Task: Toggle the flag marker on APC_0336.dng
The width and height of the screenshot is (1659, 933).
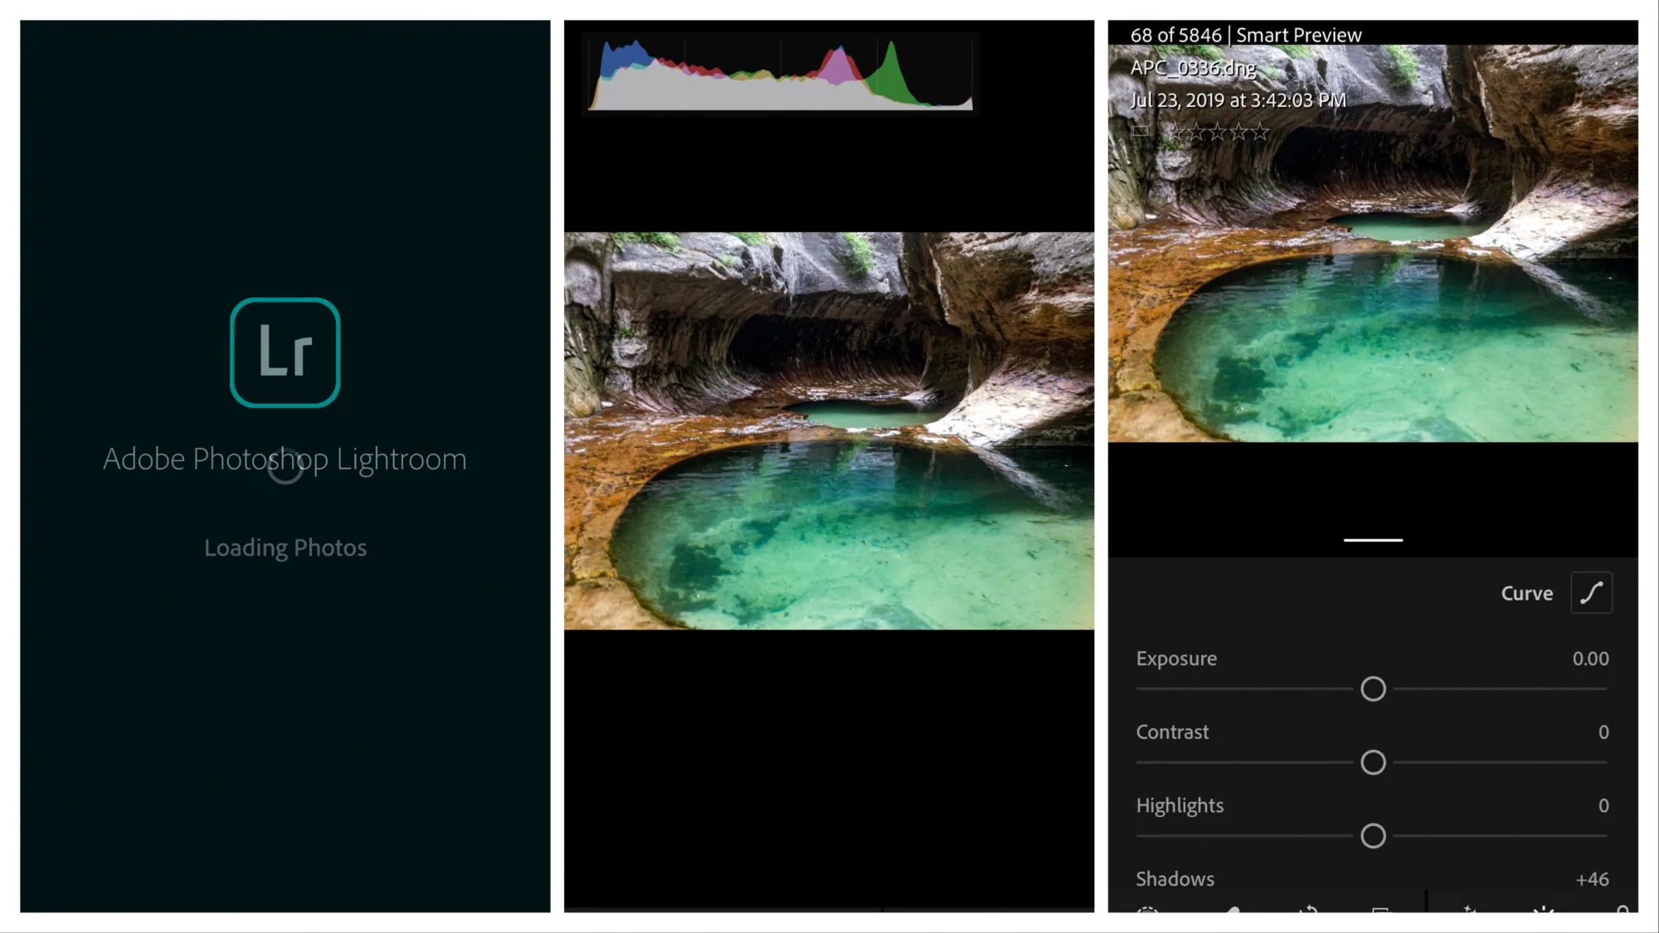Action: (1138, 132)
